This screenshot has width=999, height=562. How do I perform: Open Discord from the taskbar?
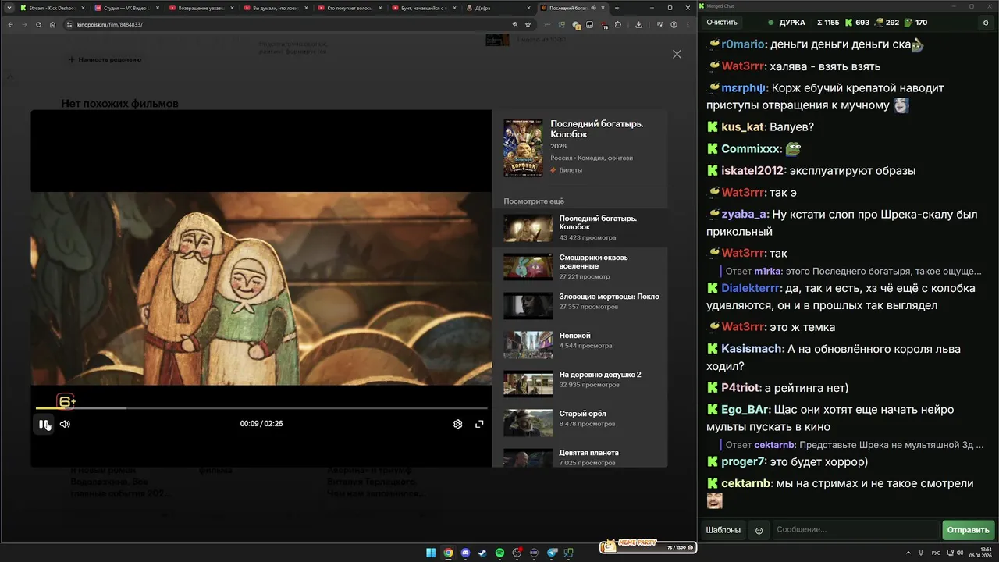[466, 553]
